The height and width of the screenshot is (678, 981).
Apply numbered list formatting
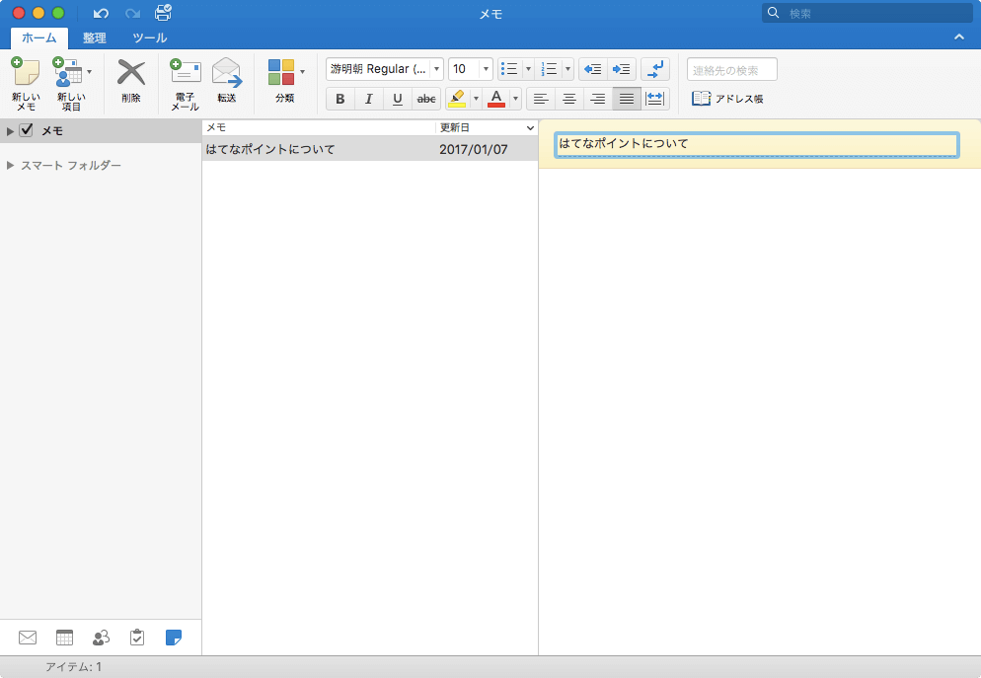pos(550,69)
